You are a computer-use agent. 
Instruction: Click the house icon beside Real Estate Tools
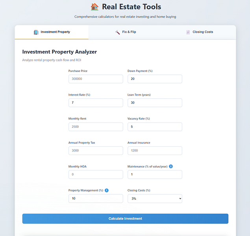pyautogui.click(x=94, y=7)
